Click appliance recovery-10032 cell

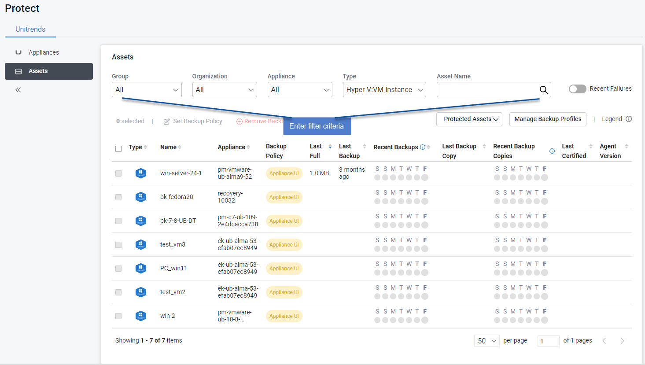click(x=230, y=197)
